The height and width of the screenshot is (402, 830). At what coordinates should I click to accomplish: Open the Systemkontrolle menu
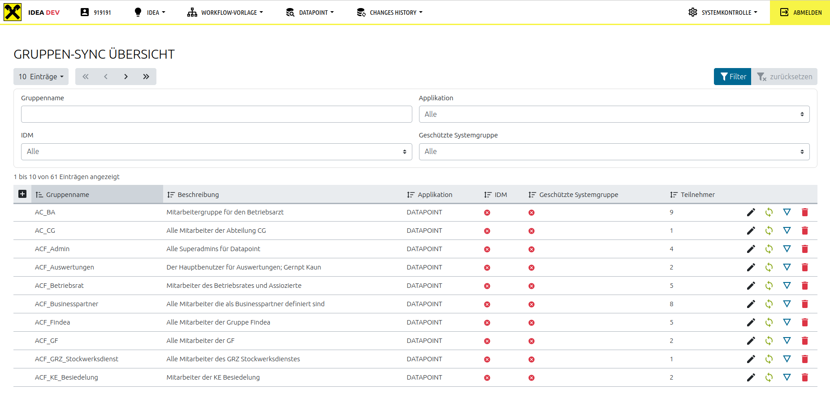pyautogui.click(x=723, y=13)
